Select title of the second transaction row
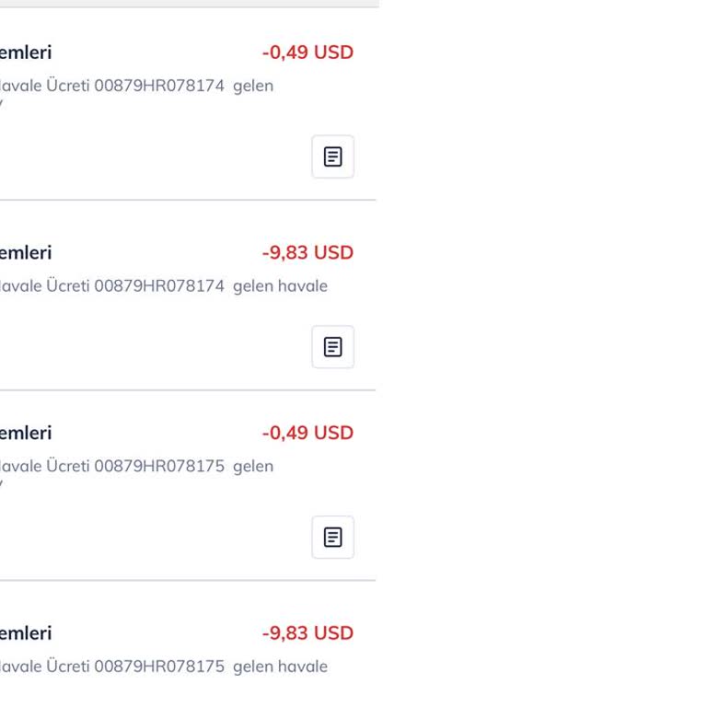 26,252
